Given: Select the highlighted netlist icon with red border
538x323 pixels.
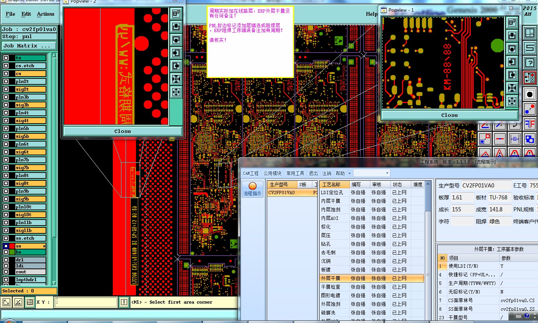Looking at the screenshot, I should click(x=530, y=78).
